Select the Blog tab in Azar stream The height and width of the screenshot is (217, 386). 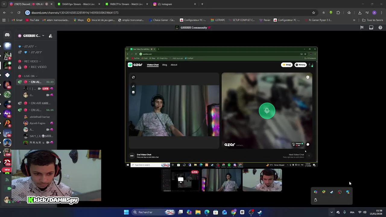pyautogui.click(x=165, y=65)
